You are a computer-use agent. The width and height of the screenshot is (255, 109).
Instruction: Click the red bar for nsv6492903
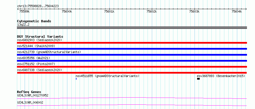pos(132,43)
